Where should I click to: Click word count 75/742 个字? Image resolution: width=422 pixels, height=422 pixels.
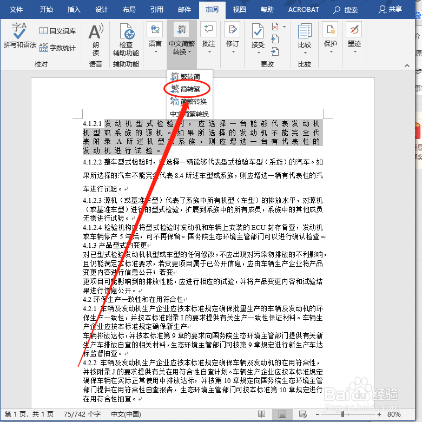tap(82, 414)
